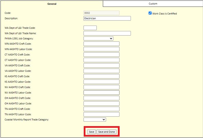Click the OH AASHTO Craft Code input
Viewport: 203px width, 138px height.
pyautogui.click(x=101, y=98)
